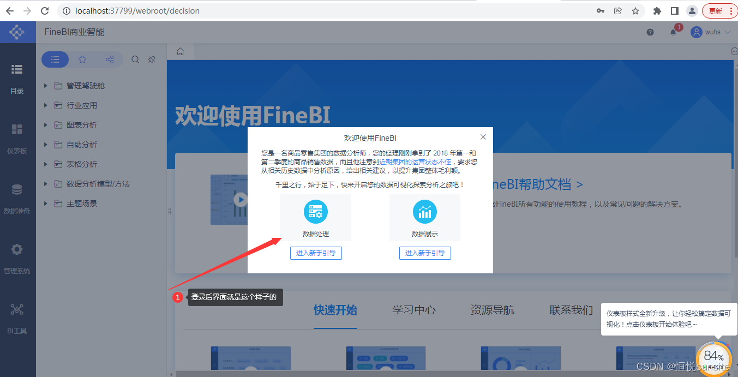Click the third dashboard template thumbnail with donut chart
The image size is (738, 377).
[520, 358]
